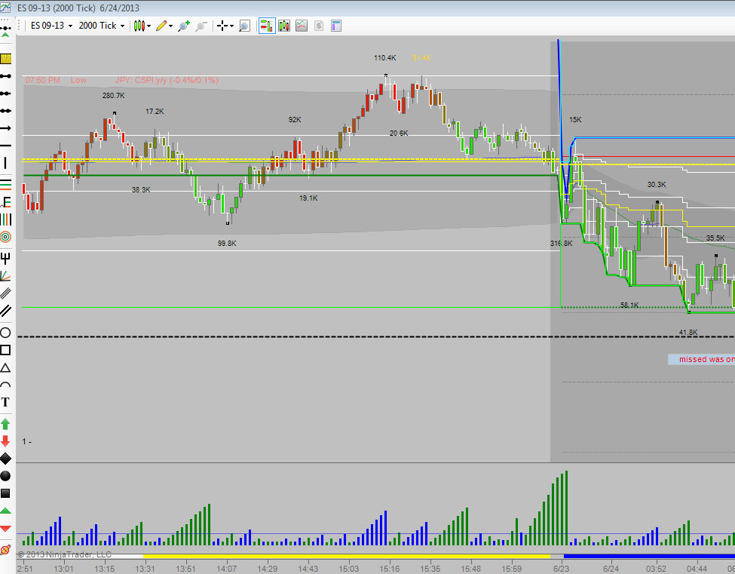Select the line drawing tool
The width and height of the screenshot is (735, 574).
[x=5, y=76]
